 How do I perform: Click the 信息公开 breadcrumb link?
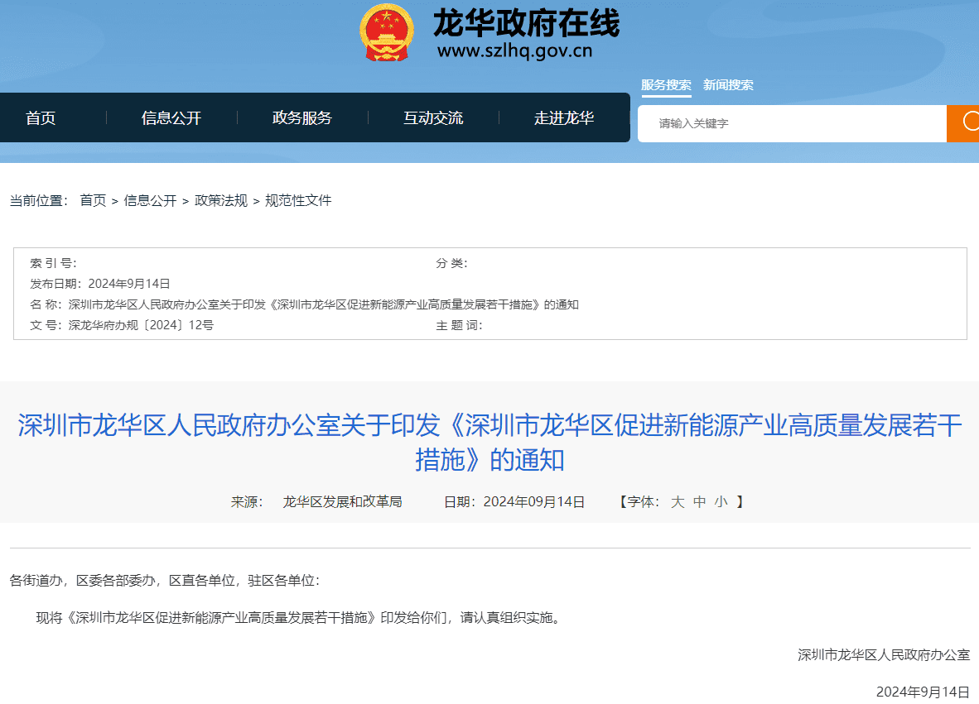coord(150,200)
